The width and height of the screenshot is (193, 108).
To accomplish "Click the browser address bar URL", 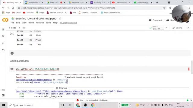I will click(x=68, y=8).
